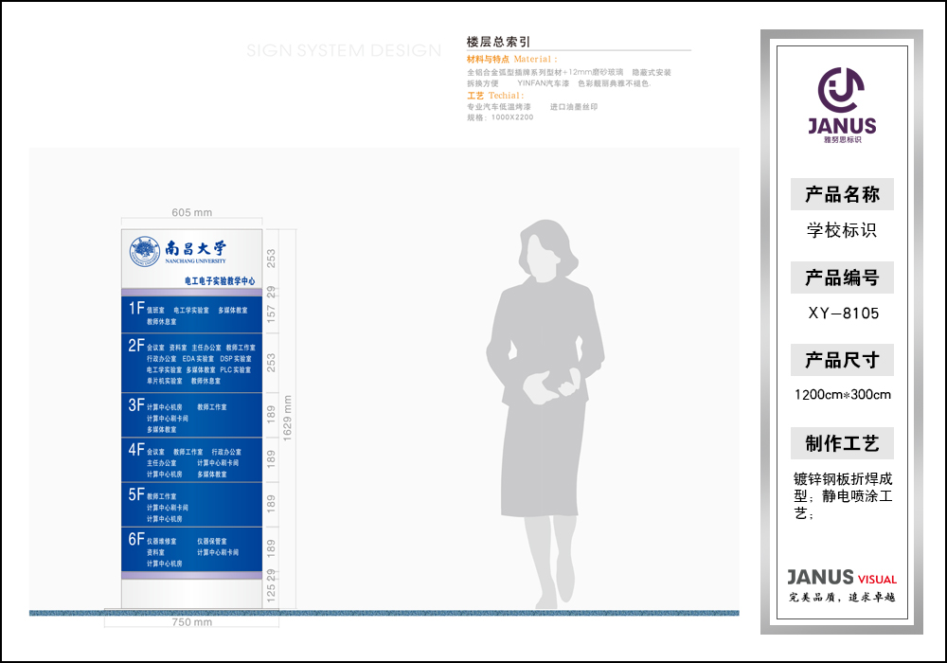Click the 楼层总索引 title
This screenshot has height=663, width=947.
(498, 42)
